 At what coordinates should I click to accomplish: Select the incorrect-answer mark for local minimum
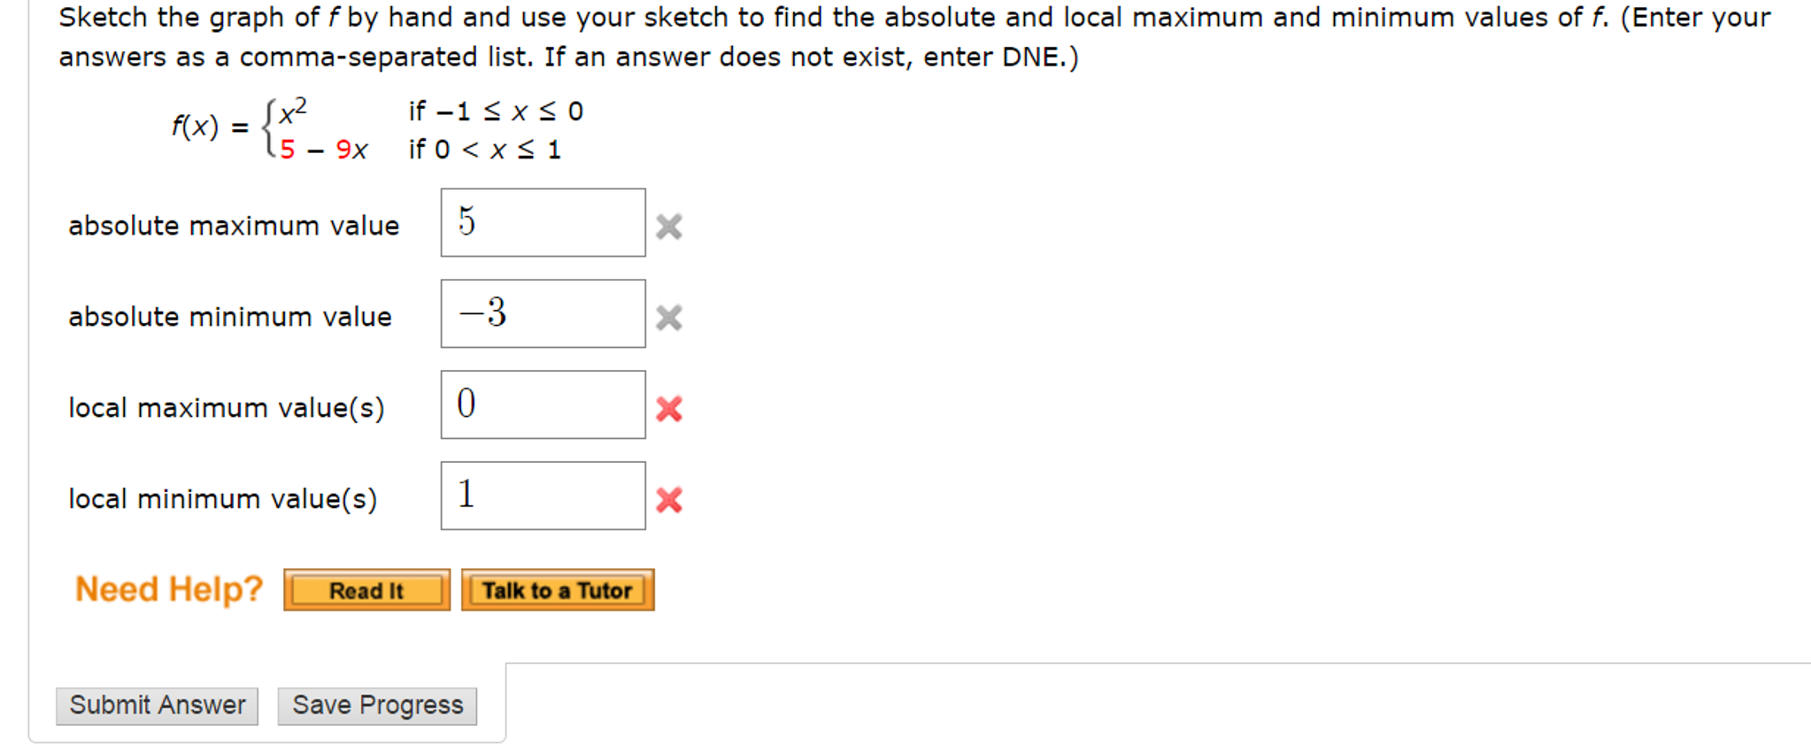670,498
